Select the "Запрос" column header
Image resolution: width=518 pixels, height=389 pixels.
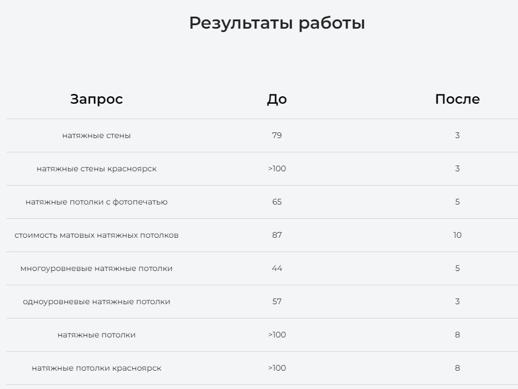96,99
